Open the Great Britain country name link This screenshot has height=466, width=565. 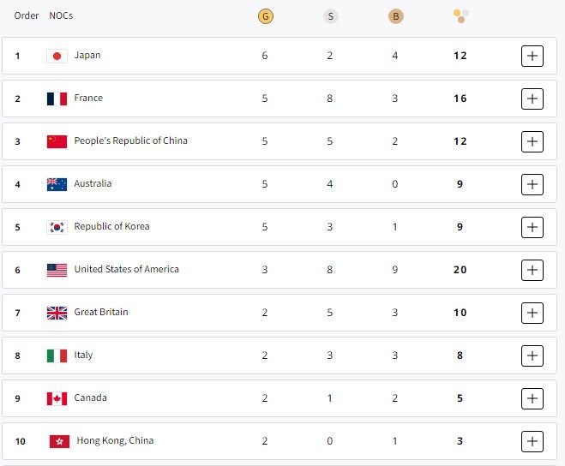[x=101, y=312]
